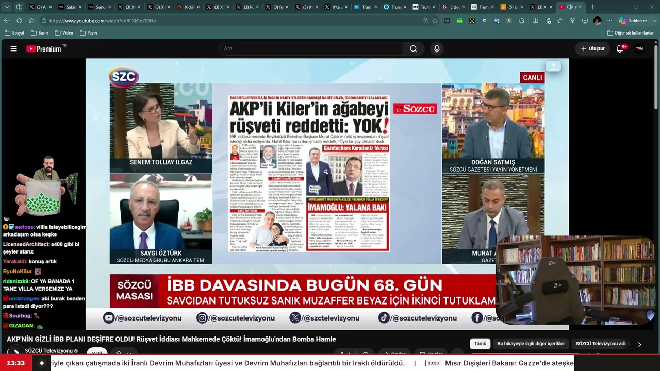Toggle split screen view icon

coord(535,21)
